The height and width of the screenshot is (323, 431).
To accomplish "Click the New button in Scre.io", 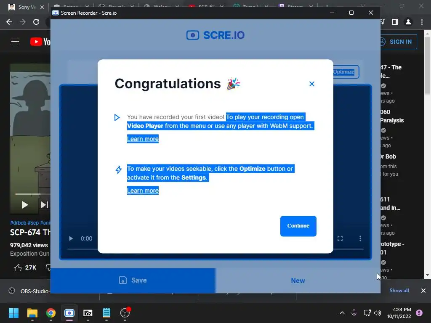I will coord(298,281).
